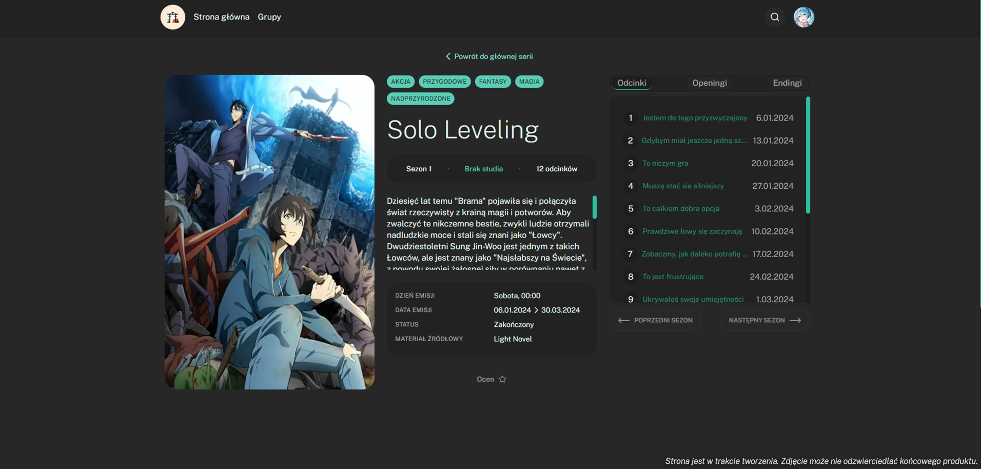981x469 pixels.
Task: Click the star rating icon
Action: (502, 379)
